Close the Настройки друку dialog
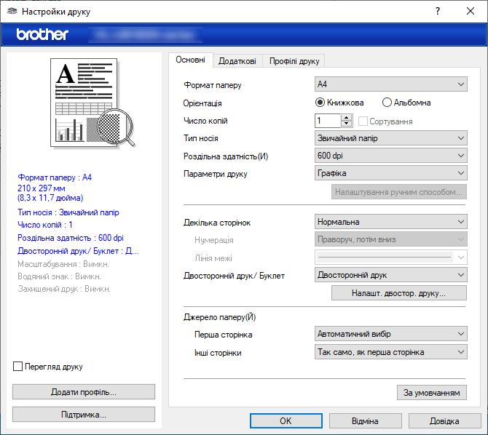The image size is (488, 435). (471, 11)
